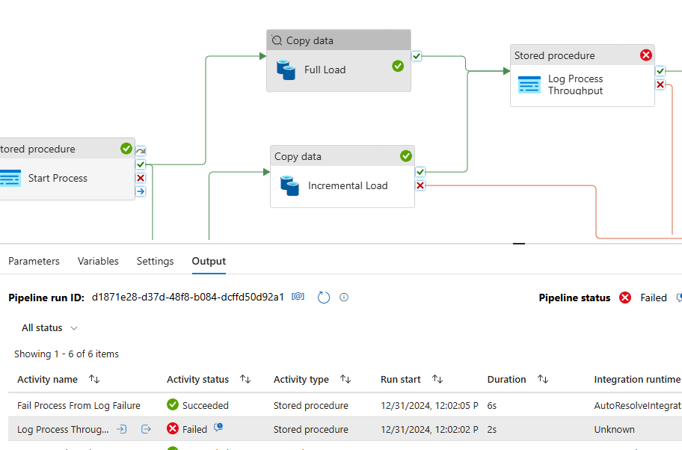Switch to the Parameters tab
Screen dimensions: 682x450
click(34, 262)
